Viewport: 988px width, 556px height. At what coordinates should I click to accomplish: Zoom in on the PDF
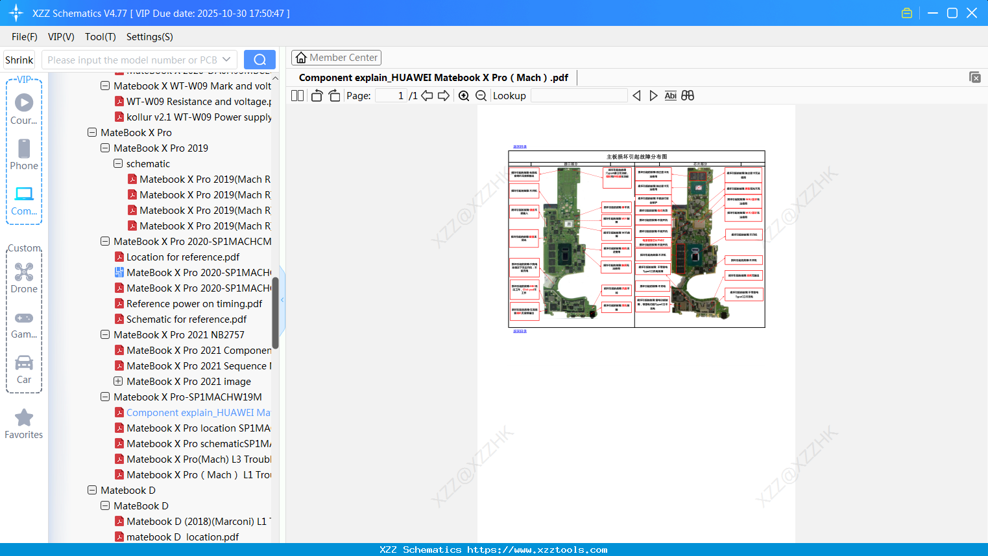(x=464, y=95)
